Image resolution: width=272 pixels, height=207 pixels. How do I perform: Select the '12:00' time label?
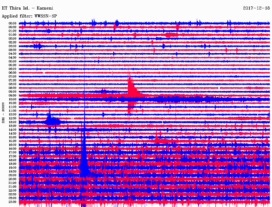pos(12,115)
